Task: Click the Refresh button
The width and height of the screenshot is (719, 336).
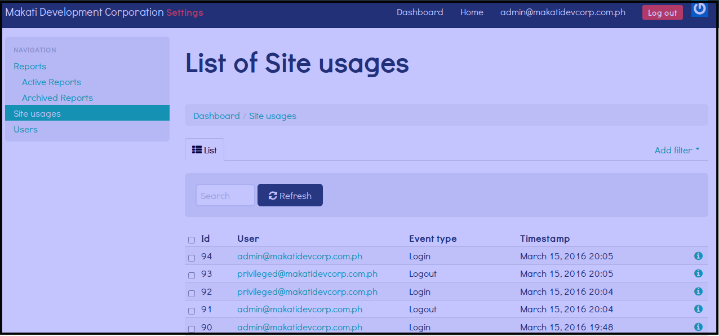Action: pyautogui.click(x=290, y=195)
